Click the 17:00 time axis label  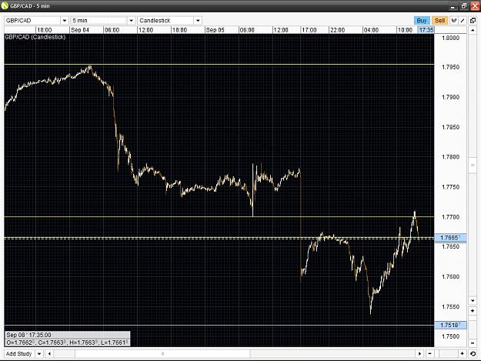309,30
